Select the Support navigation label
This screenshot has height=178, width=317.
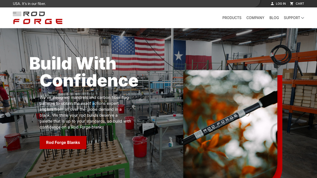pos(292,18)
